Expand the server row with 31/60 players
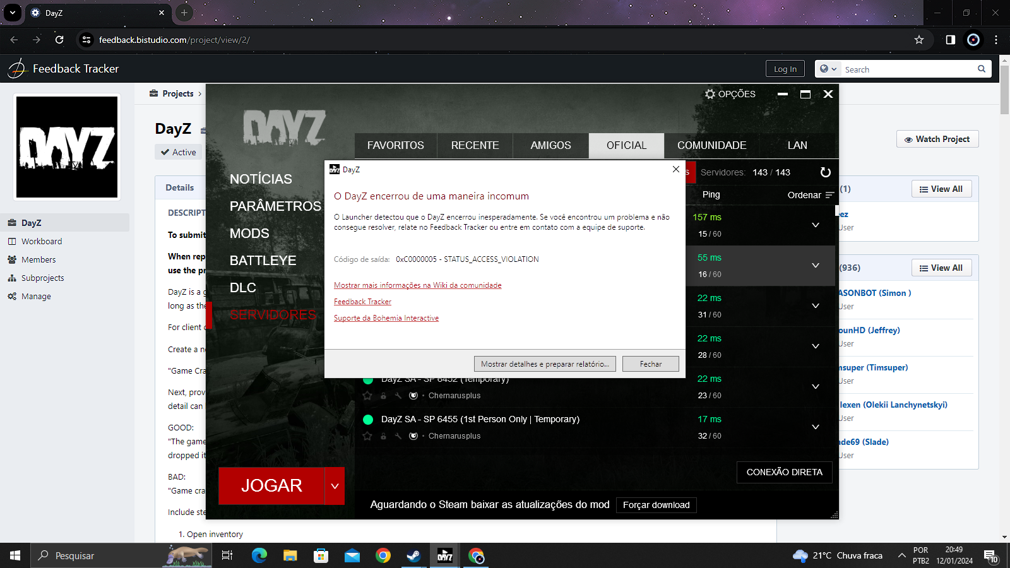 816,305
